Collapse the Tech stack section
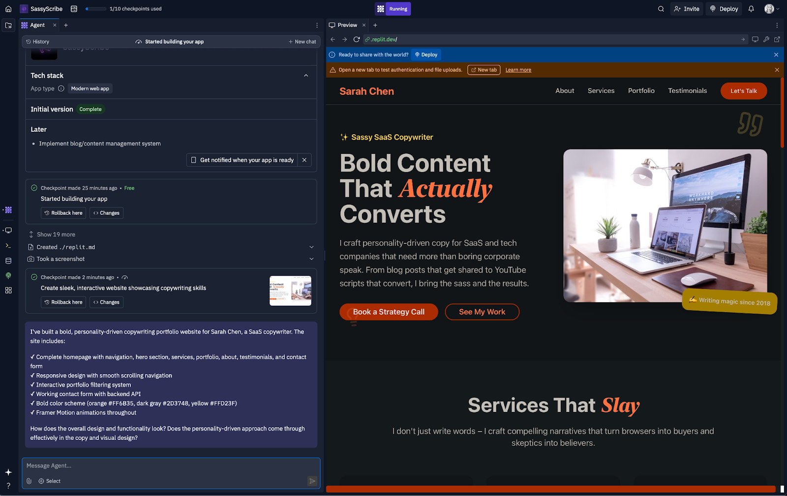This screenshot has height=496, width=787. click(x=306, y=75)
